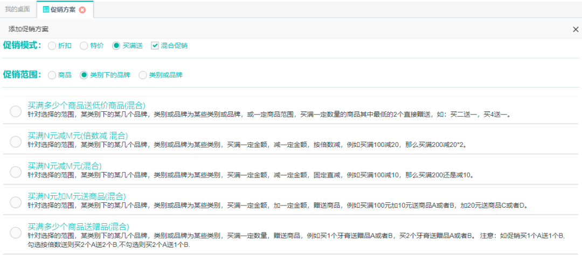Select radio for 买满N元加M元送商品(混合)

point(16,202)
